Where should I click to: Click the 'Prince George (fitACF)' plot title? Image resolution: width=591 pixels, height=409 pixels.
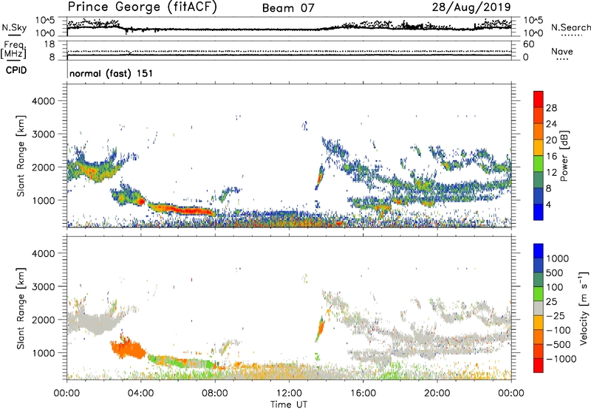(x=142, y=7)
